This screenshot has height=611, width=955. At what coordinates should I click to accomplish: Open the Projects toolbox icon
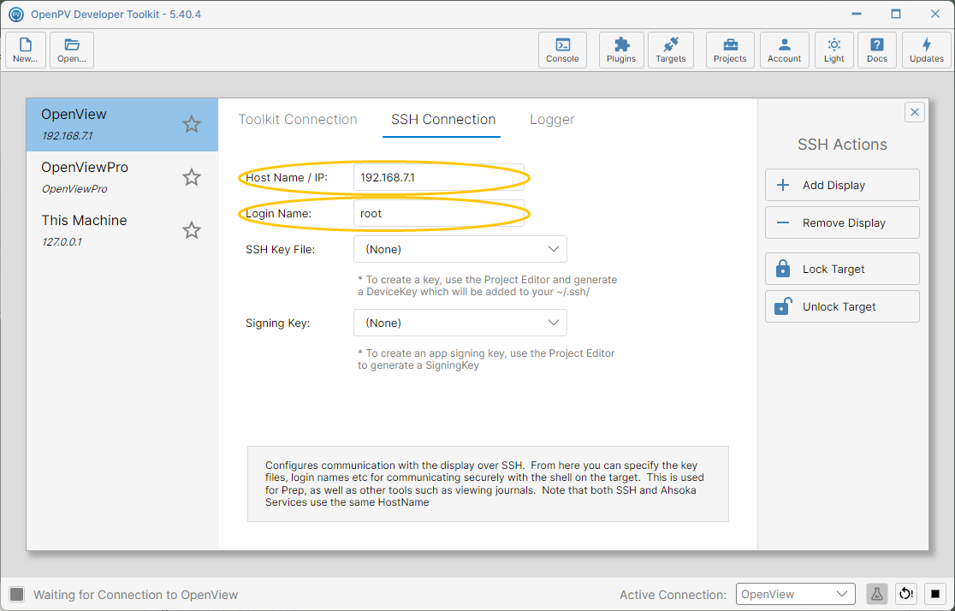[730, 50]
